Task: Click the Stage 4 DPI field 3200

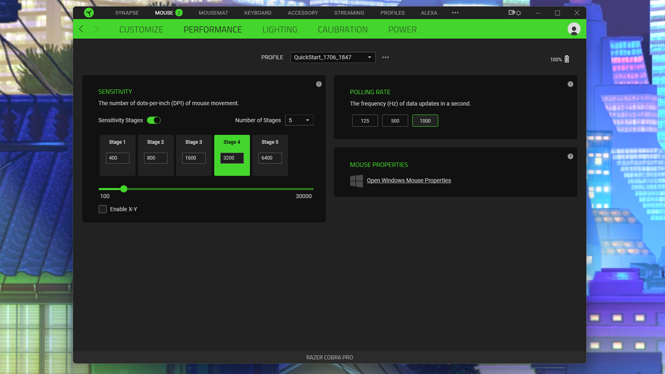Action: click(232, 158)
